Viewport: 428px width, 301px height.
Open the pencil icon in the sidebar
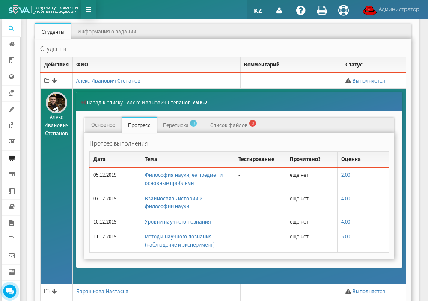coord(12,109)
